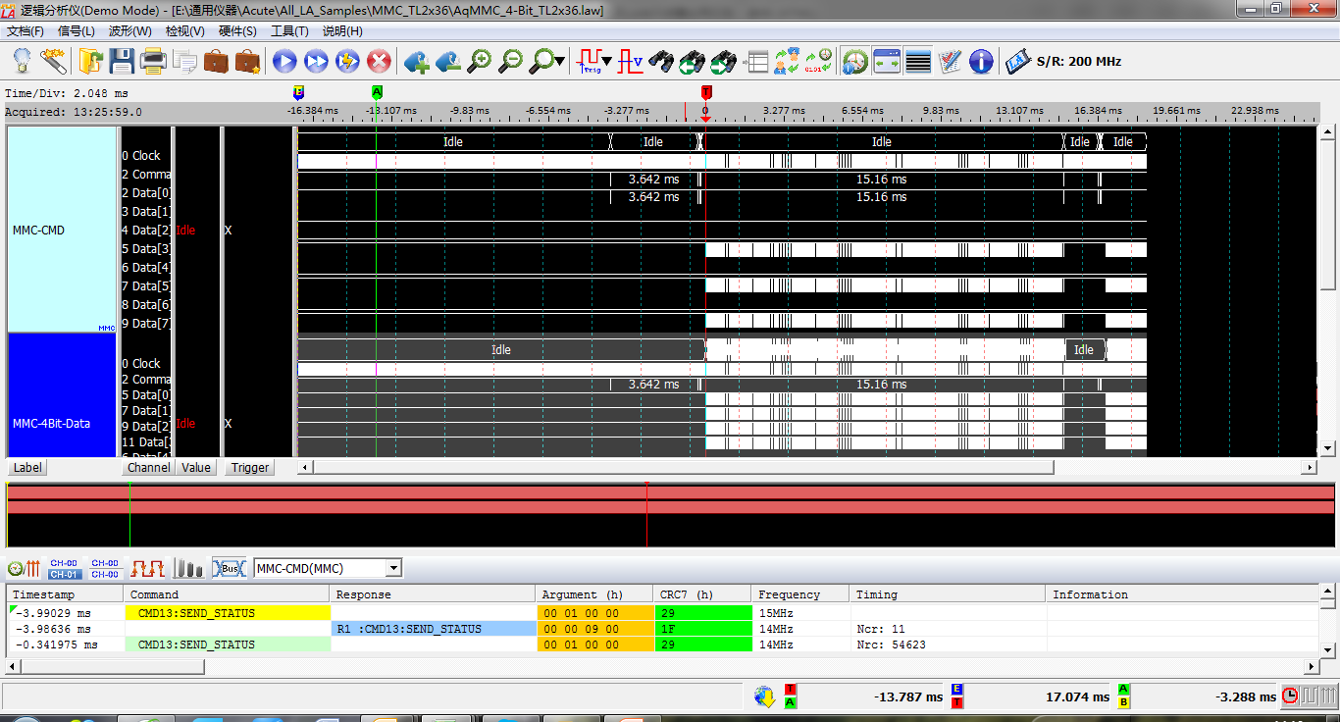Click the Trigger column header button
Image resolution: width=1340 pixels, height=722 pixels.
click(250, 468)
